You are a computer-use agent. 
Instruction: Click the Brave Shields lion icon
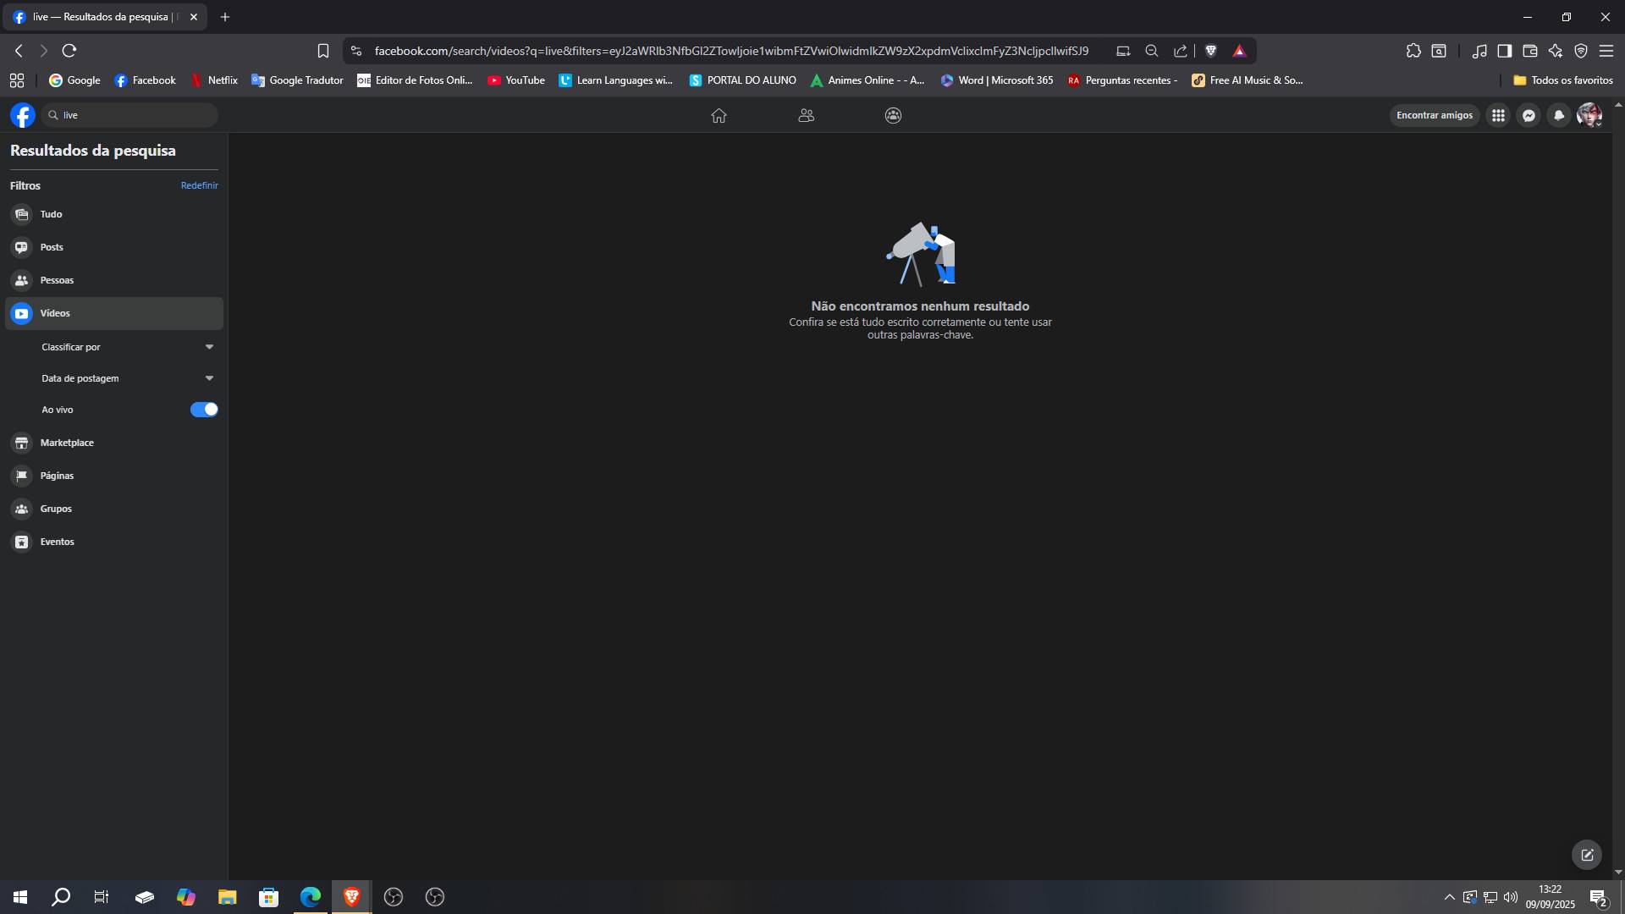click(x=1210, y=51)
